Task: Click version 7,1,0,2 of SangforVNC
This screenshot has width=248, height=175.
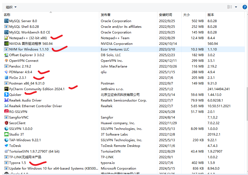Action: (212, 117)
